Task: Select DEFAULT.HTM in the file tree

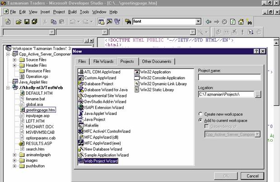Action: (39, 93)
